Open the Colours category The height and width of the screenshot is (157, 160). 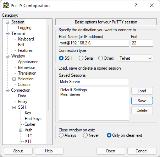tap(24, 85)
